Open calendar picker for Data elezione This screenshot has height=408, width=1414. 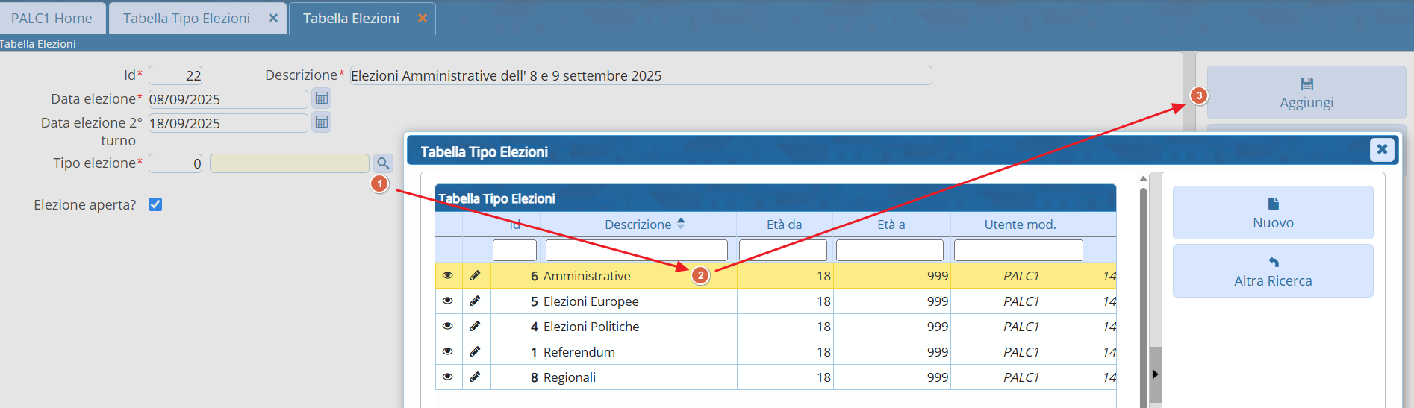coord(322,98)
